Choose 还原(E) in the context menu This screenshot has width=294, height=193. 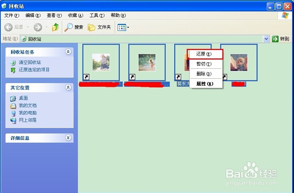(205, 54)
